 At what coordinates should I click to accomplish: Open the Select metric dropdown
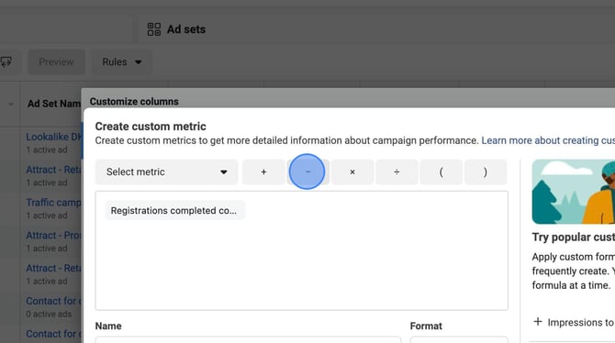166,171
